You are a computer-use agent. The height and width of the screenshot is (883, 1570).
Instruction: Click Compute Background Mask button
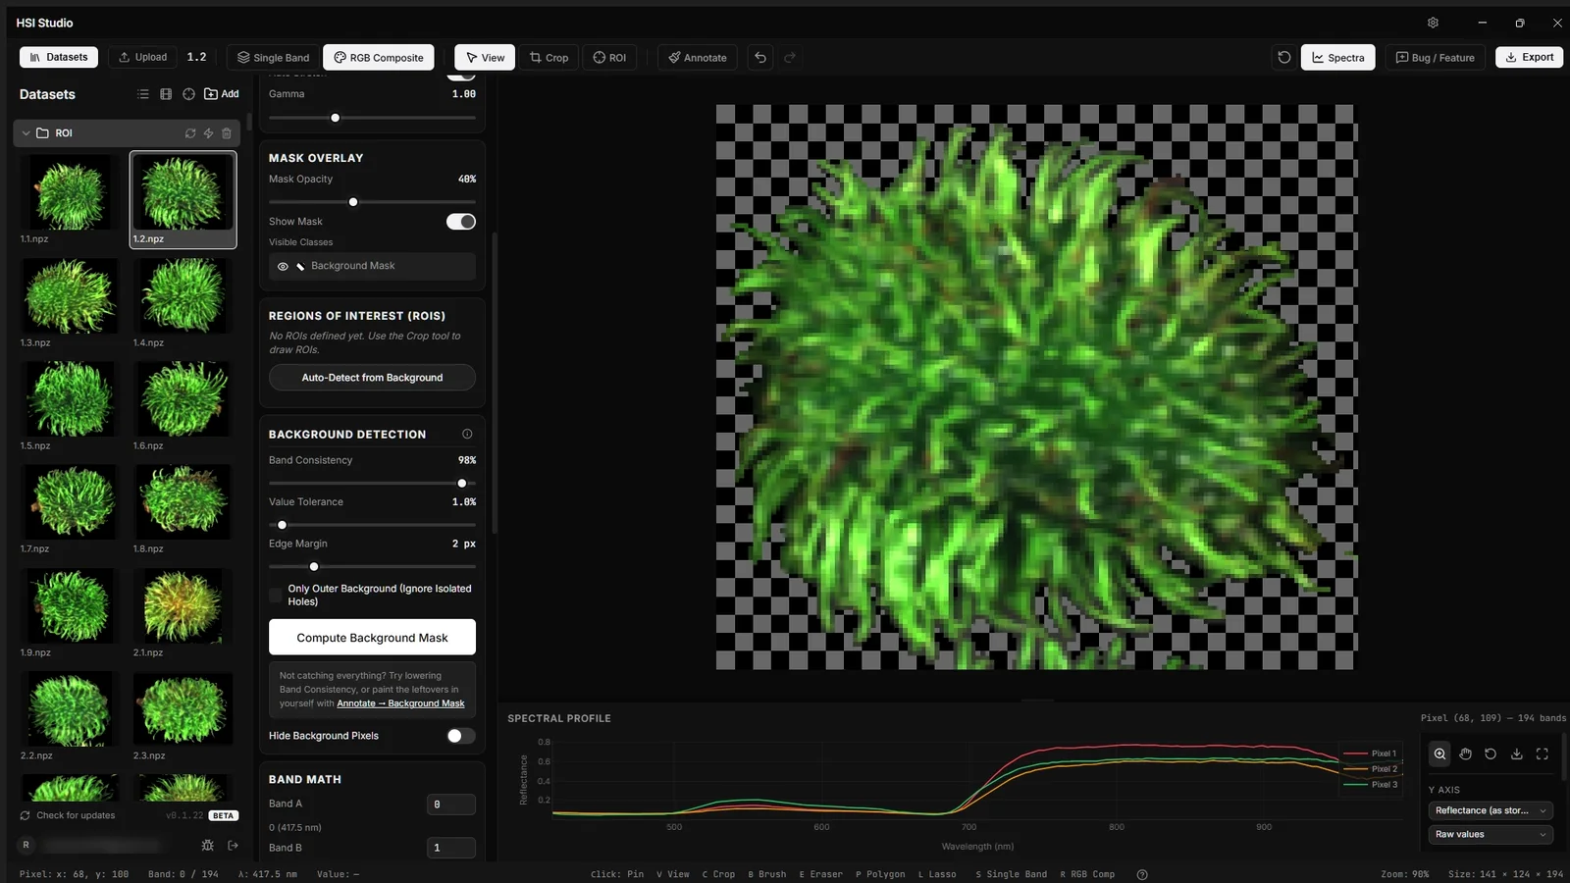[372, 637]
